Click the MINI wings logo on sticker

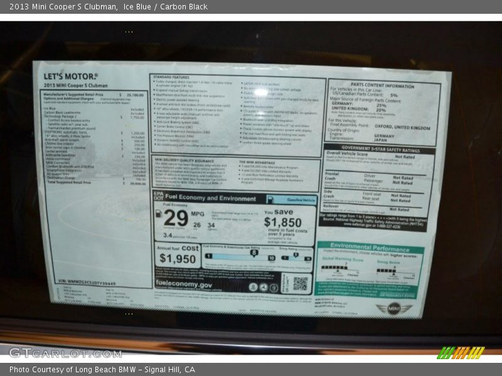coord(394,308)
